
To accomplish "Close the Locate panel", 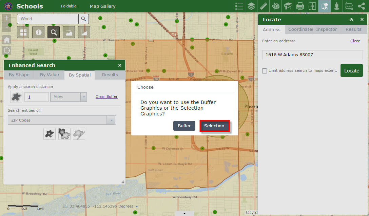I will click(x=362, y=20).
